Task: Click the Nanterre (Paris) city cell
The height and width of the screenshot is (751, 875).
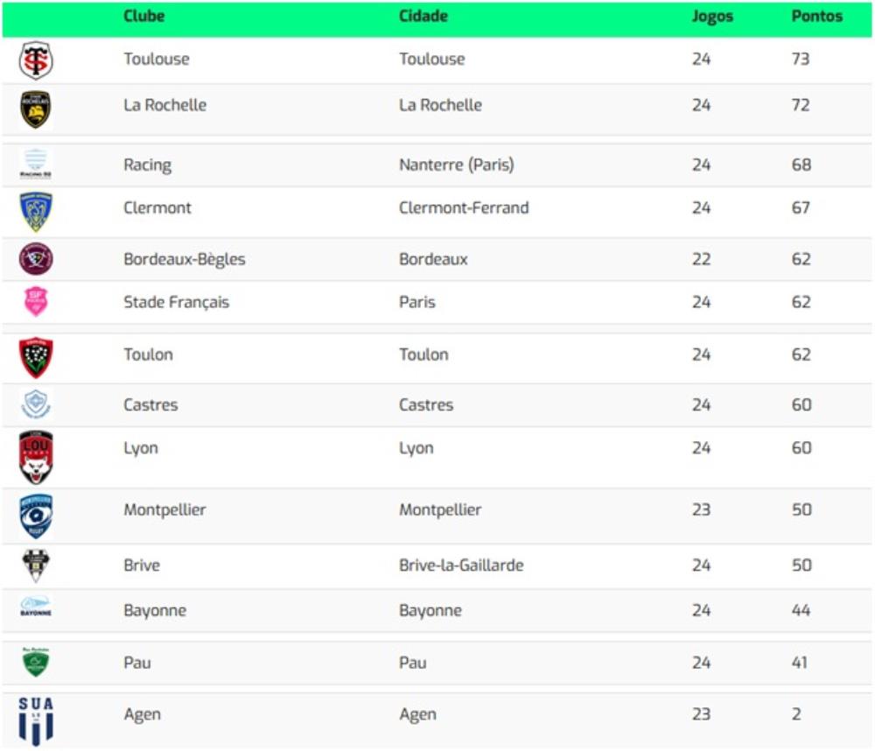Action: click(456, 165)
